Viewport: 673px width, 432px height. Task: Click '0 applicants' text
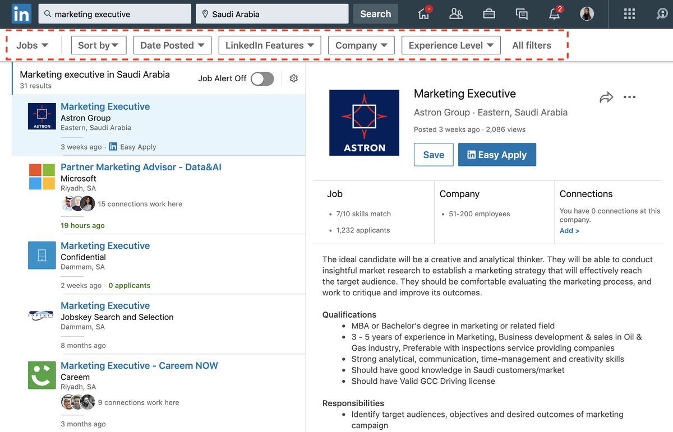click(x=130, y=285)
